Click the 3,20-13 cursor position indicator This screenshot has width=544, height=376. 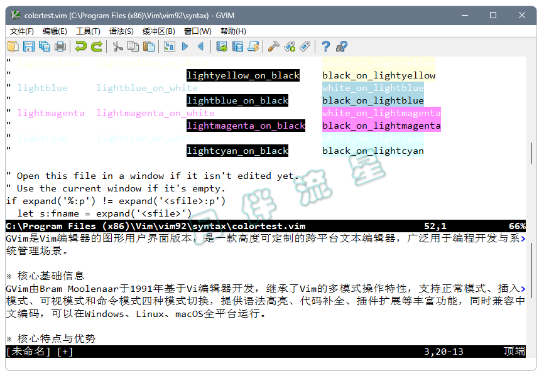coord(443,352)
